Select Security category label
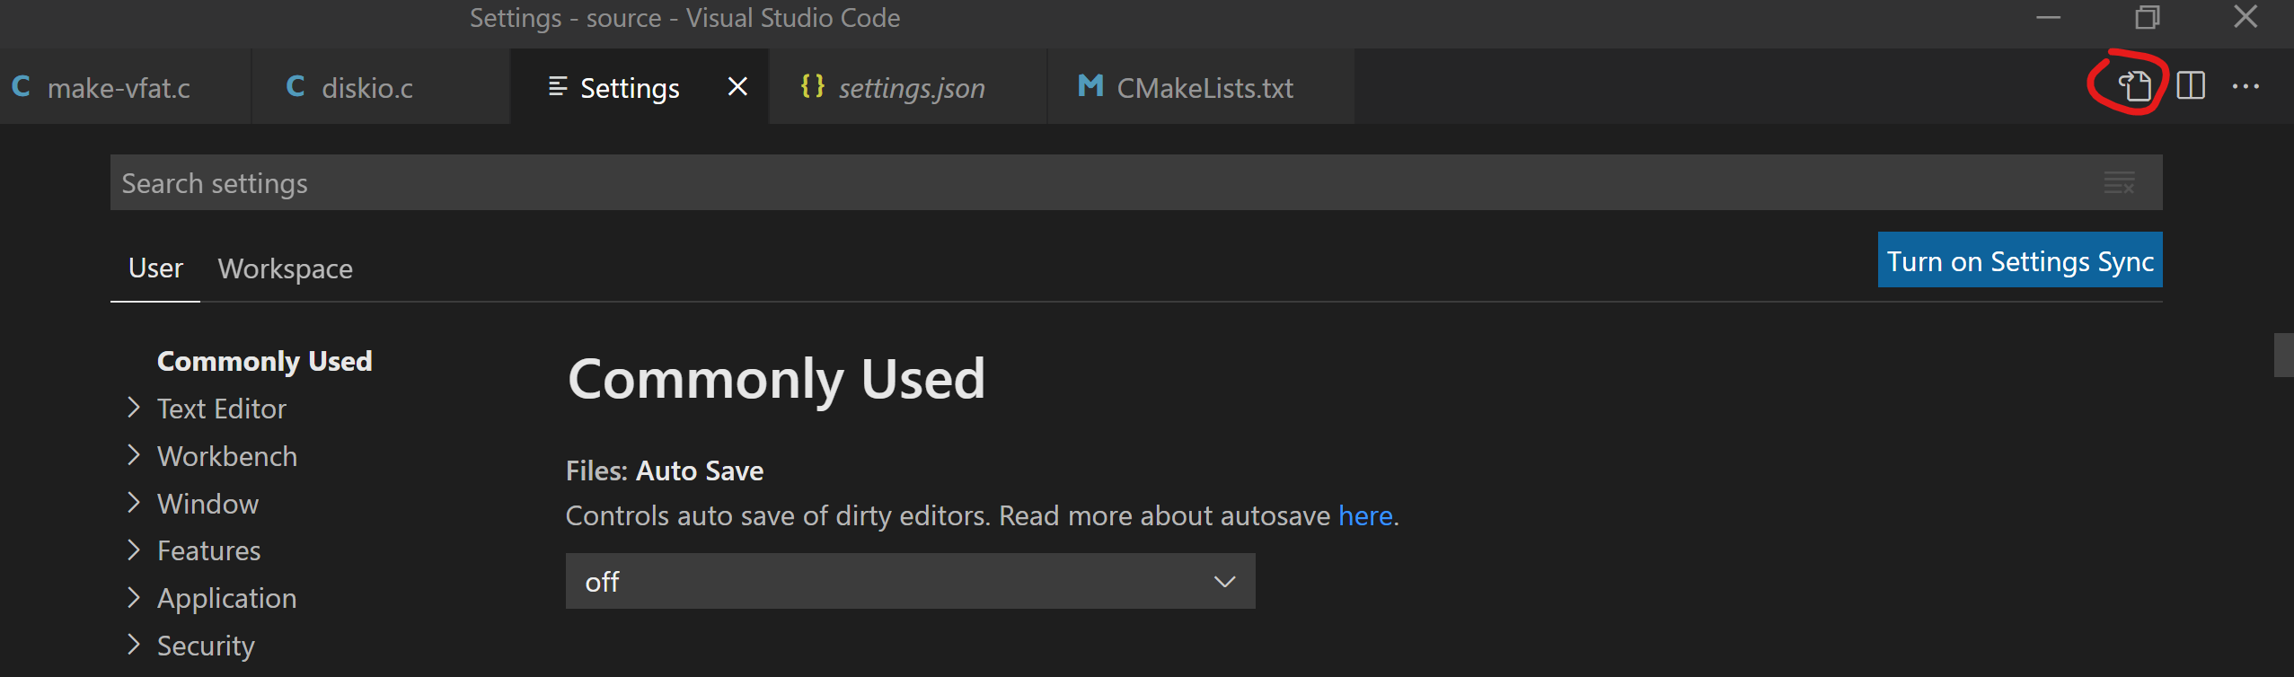The image size is (2294, 677). (207, 646)
